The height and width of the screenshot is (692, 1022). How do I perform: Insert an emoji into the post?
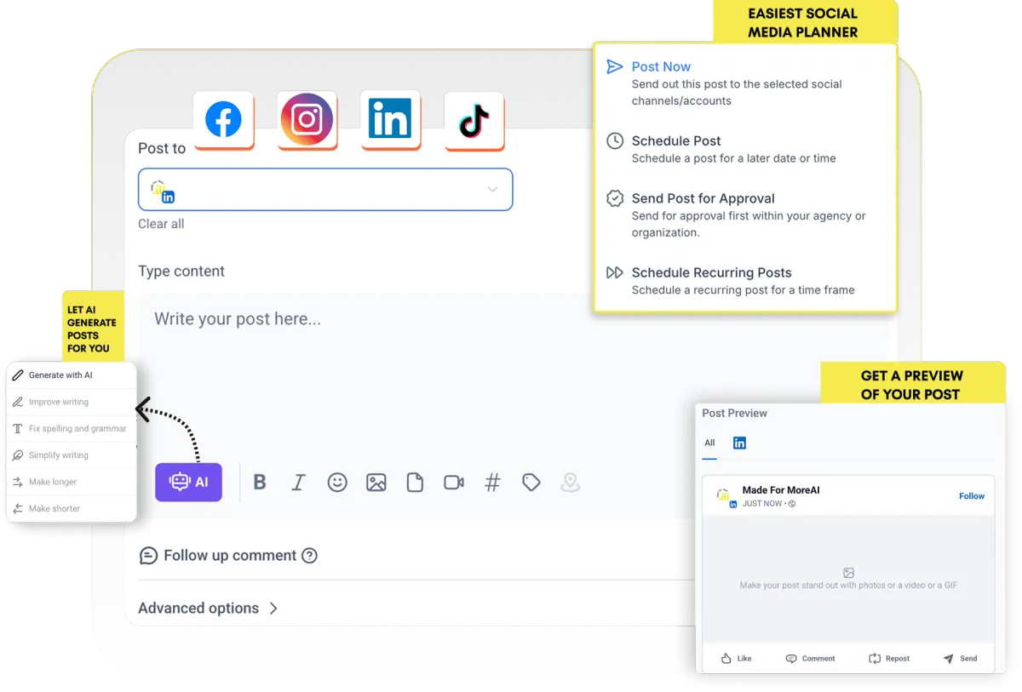(x=337, y=482)
